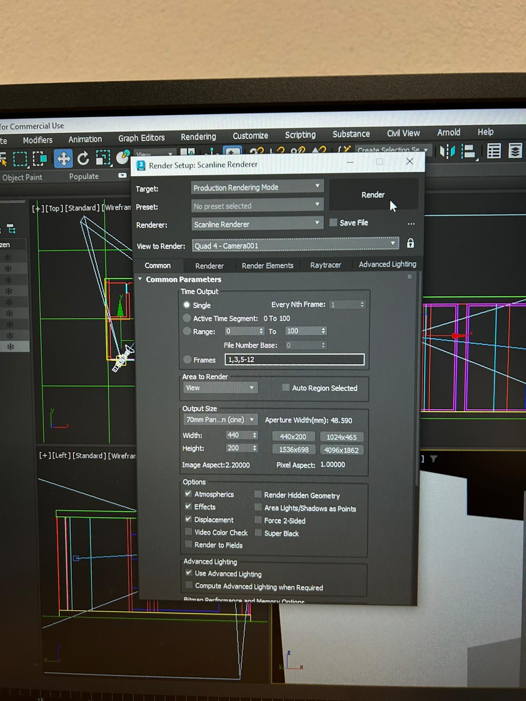Activate the Select and Rotate tool
The height and width of the screenshot is (701, 526).
[x=83, y=158]
